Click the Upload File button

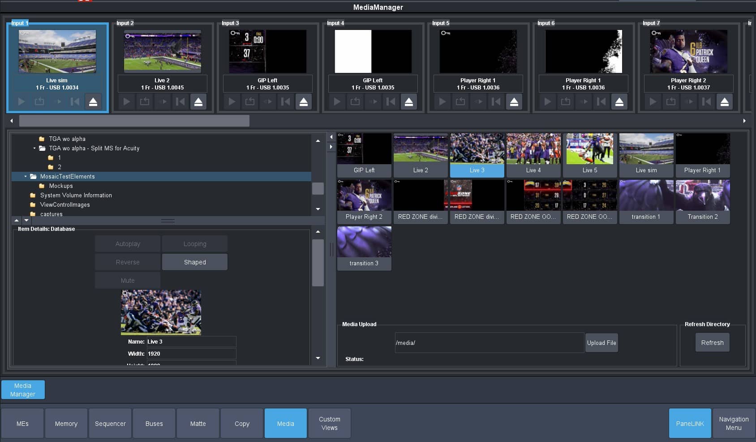(601, 343)
